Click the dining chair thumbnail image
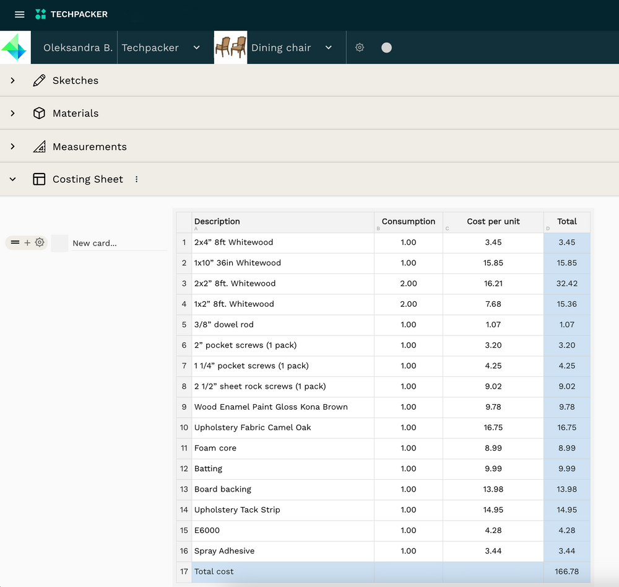This screenshot has height=587, width=619. [230, 48]
